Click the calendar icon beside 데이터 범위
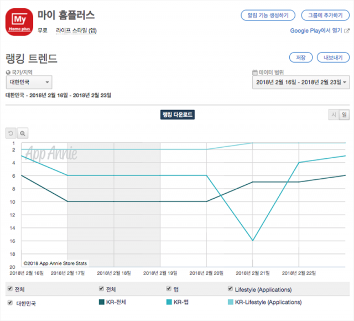 click(254, 72)
